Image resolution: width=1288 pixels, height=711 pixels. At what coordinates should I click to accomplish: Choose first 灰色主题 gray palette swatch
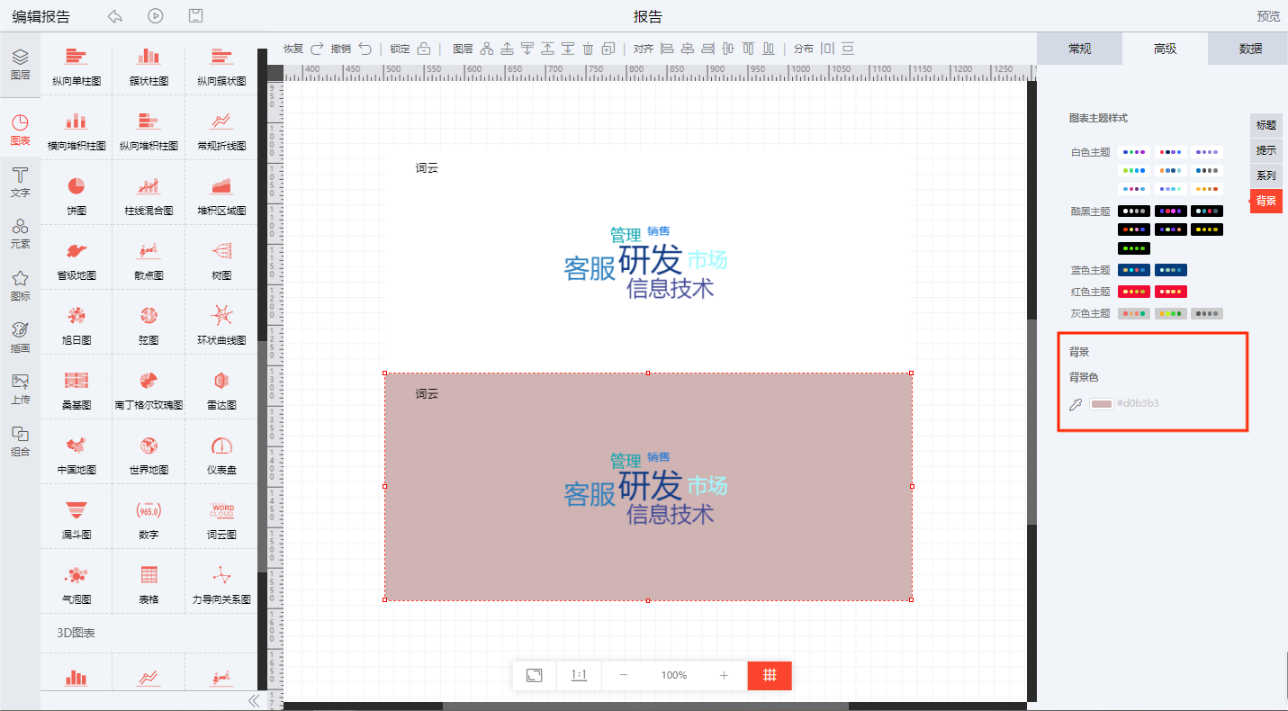point(1134,313)
